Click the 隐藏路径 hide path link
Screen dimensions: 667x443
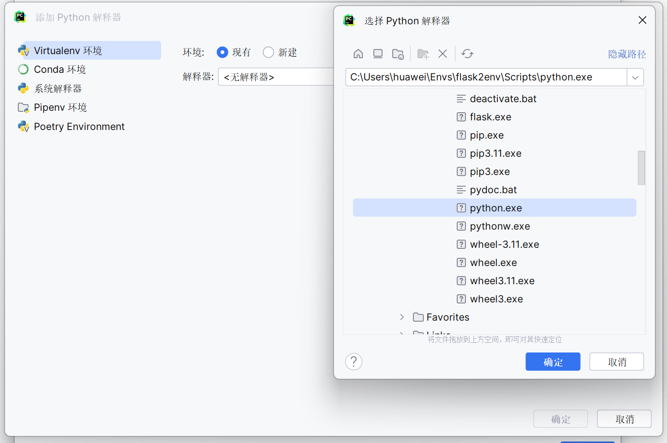627,54
